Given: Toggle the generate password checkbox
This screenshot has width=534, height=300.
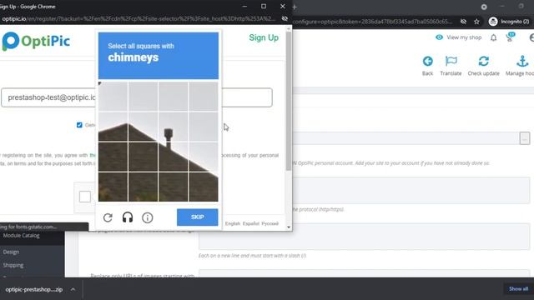Looking at the screenshot, I should tap(79, 125).
